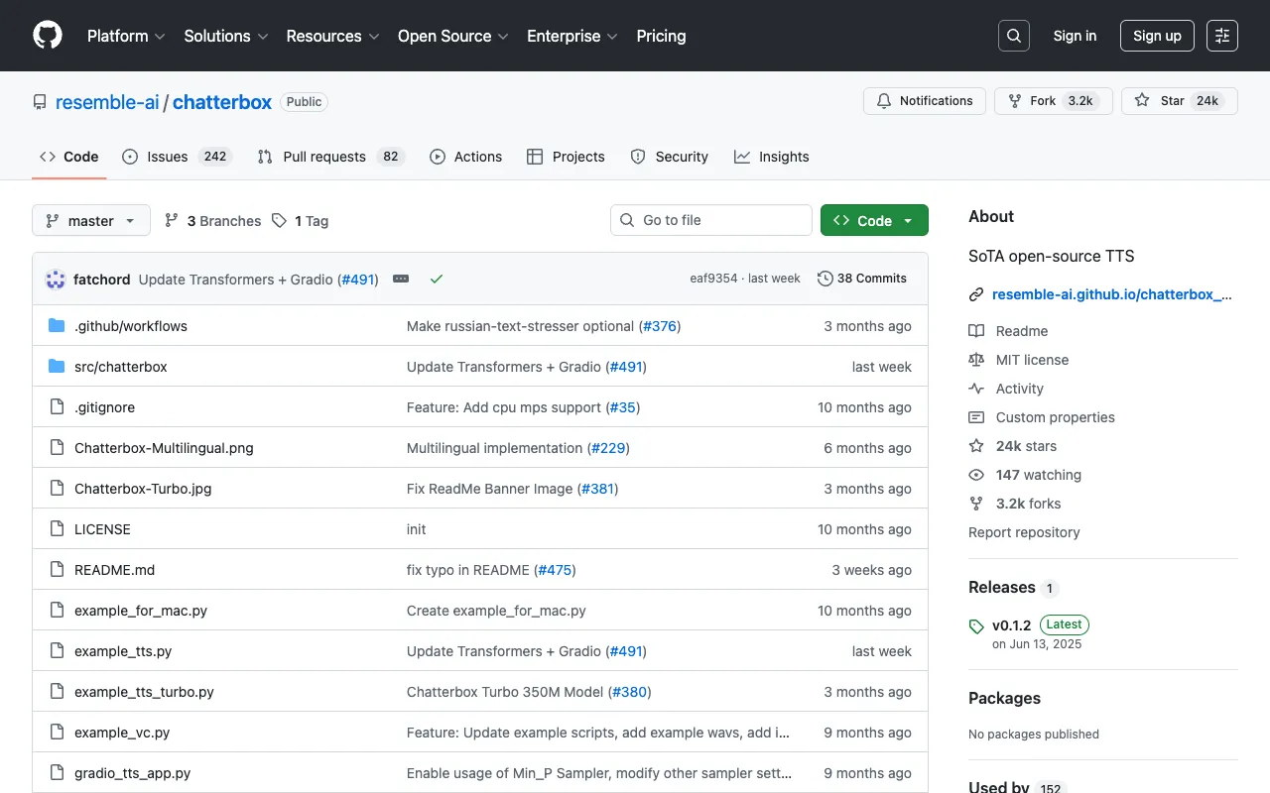Image resolution: width=1270 pixels, height=793 pixels.
Task: Open the master branch selector dropdown
Action: click(90, 220)
